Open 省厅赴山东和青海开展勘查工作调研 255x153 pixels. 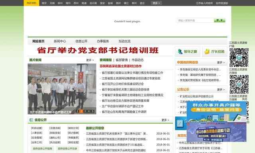(x=124, y=112)
